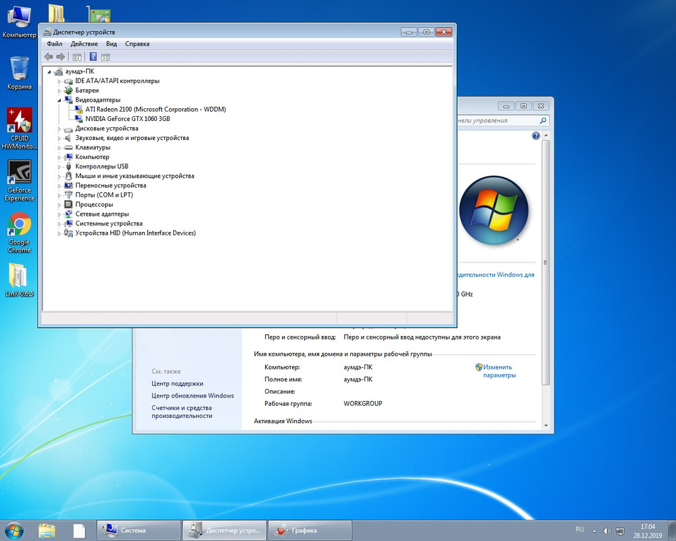
Task: Click the blue Help icon in Device Manager toolbar
Action: click(93, 57)
